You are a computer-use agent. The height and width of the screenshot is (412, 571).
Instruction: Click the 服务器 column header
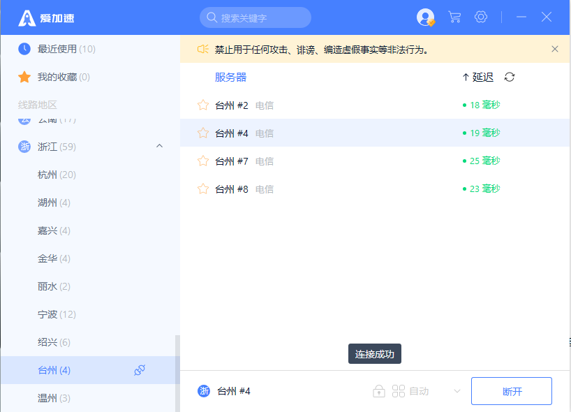pos(230,78)
